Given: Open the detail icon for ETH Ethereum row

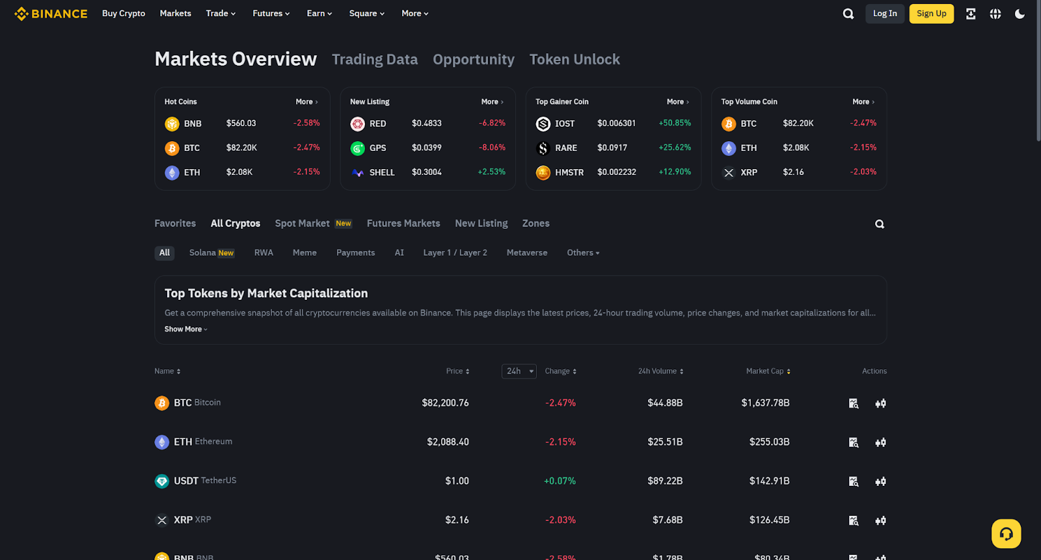Looking at the screenshot, I should 854,442.
